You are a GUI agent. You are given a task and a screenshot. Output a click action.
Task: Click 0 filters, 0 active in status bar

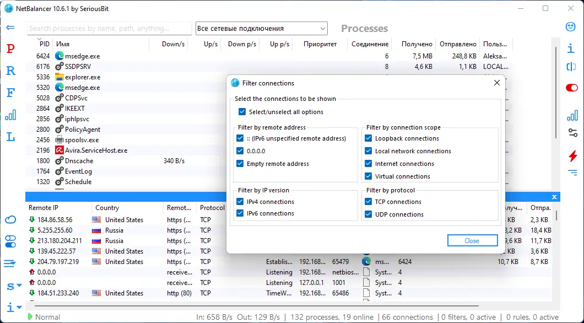468,317
